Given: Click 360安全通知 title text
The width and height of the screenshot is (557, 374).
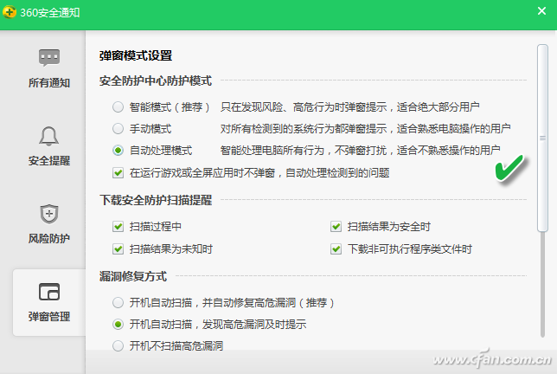Looking at the screenshot, I should [x=50, y=12].
